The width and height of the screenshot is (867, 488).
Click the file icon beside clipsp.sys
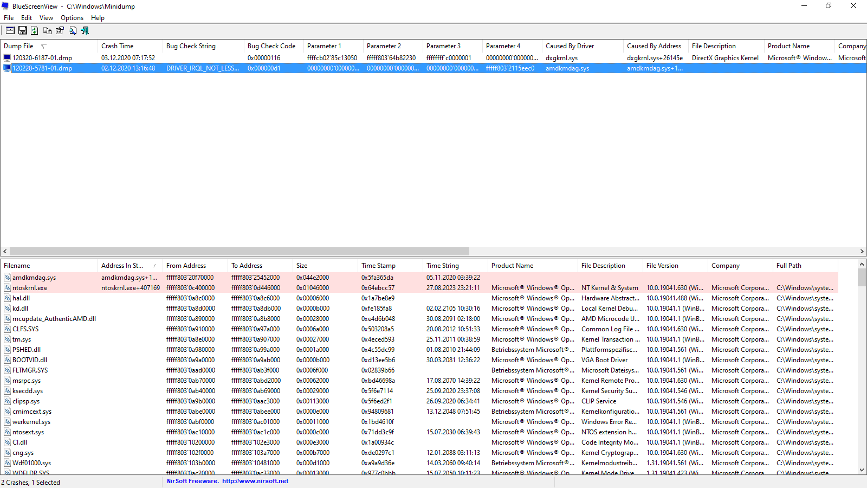pos(7,401)
